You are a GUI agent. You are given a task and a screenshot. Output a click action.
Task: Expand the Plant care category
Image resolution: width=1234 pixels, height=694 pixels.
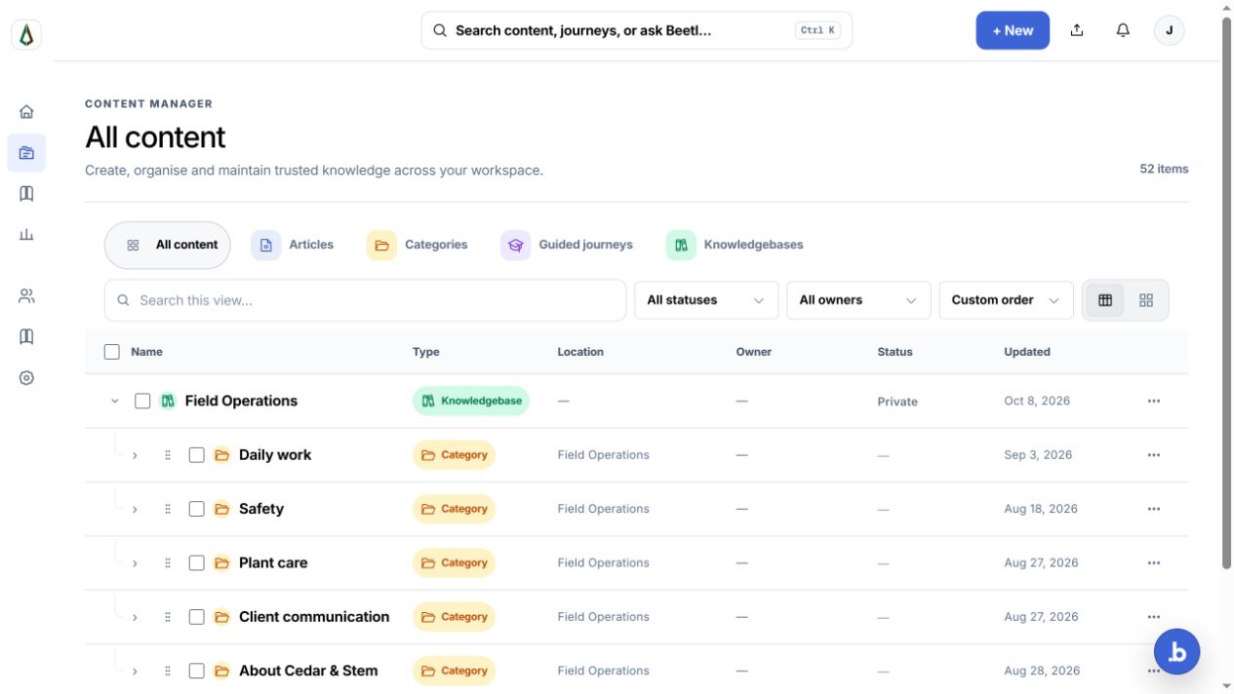tap(135, 563)
